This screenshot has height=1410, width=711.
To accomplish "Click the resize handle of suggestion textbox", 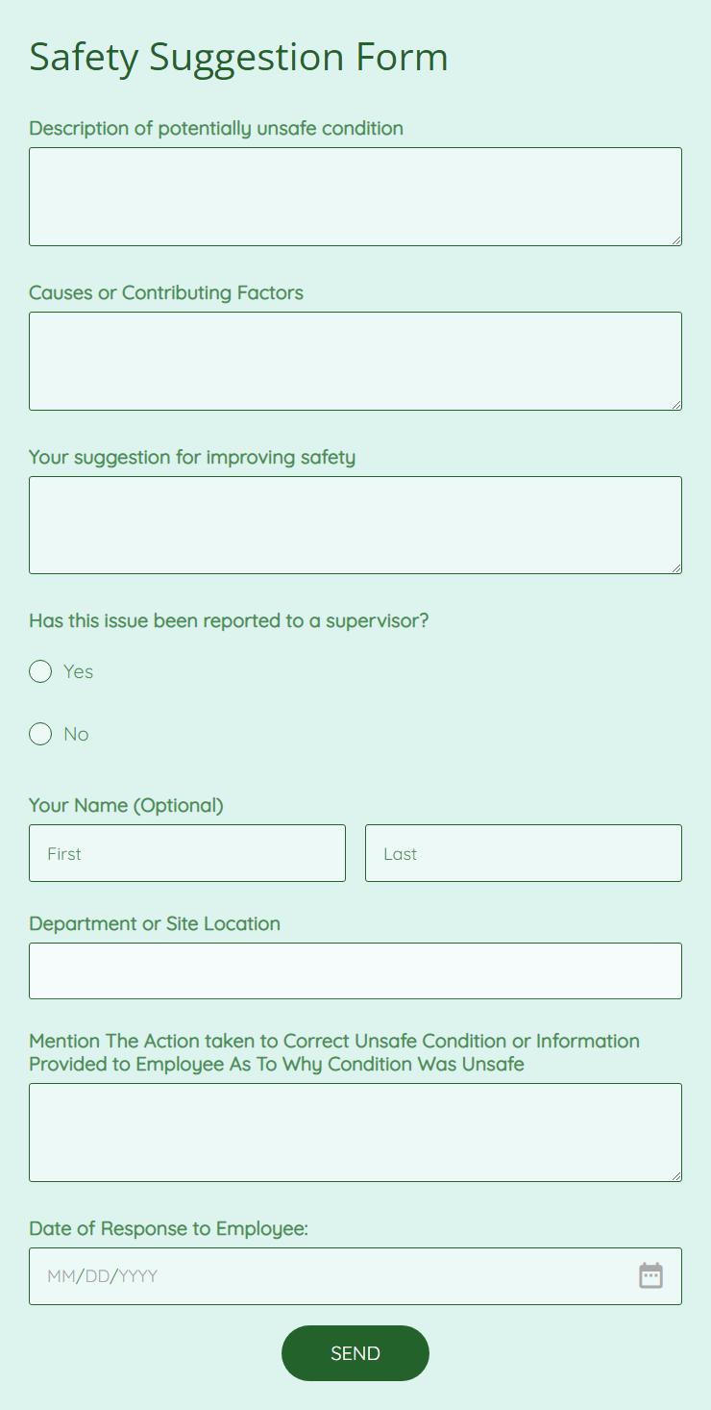I will [x=676, y=568].
